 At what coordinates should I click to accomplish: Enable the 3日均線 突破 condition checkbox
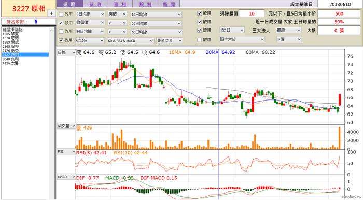[61, 15]
